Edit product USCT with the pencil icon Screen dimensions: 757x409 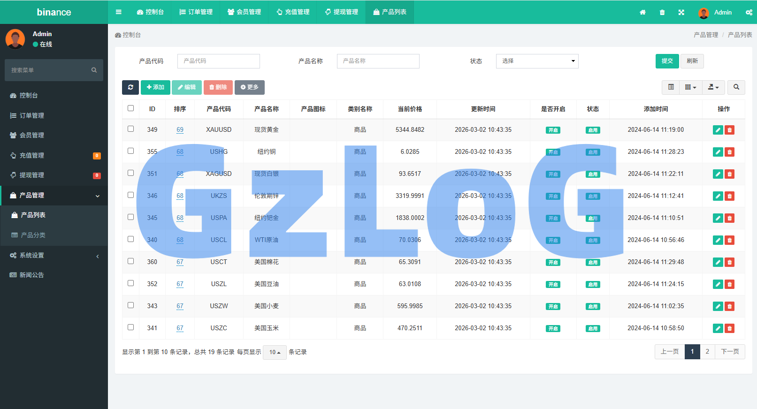pyautogui.click(x=718, y=262)
